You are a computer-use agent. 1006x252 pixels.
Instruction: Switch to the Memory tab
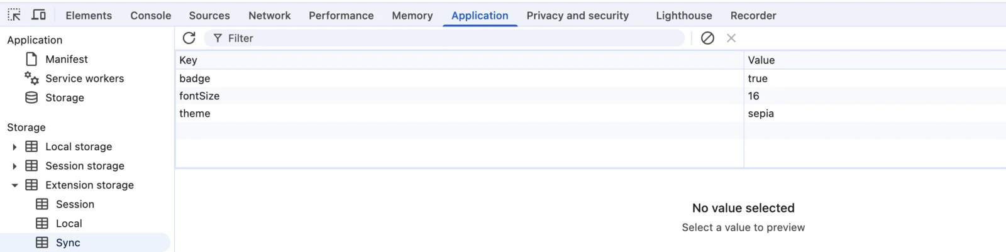pos(412,16)
